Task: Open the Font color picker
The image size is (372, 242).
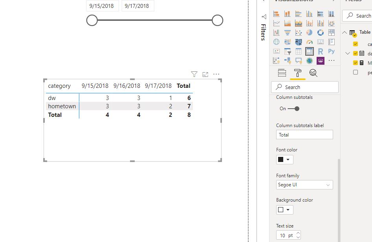Action: pos(284,159)
